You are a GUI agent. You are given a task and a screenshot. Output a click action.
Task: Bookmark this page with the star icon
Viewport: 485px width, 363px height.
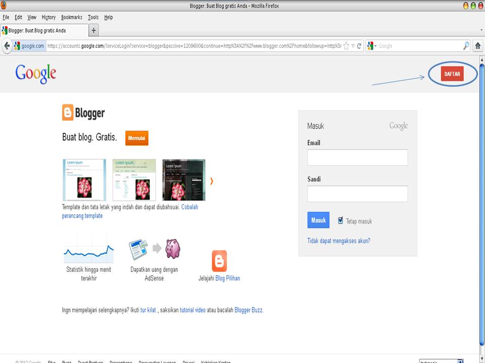coord(346,46)
